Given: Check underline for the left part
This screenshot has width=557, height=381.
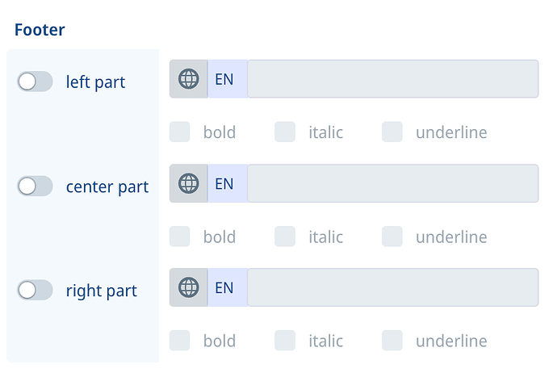Looking at the screenshot, I should pyautogui.click(x=392, y=132).
